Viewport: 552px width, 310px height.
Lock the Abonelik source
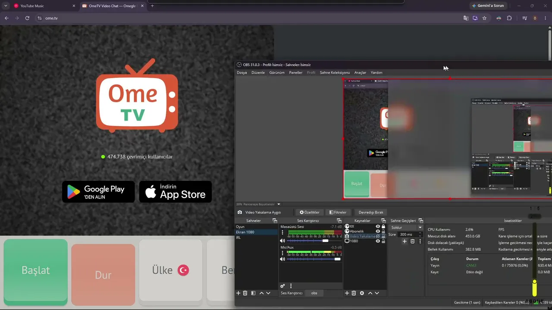(x=383, y=231)
